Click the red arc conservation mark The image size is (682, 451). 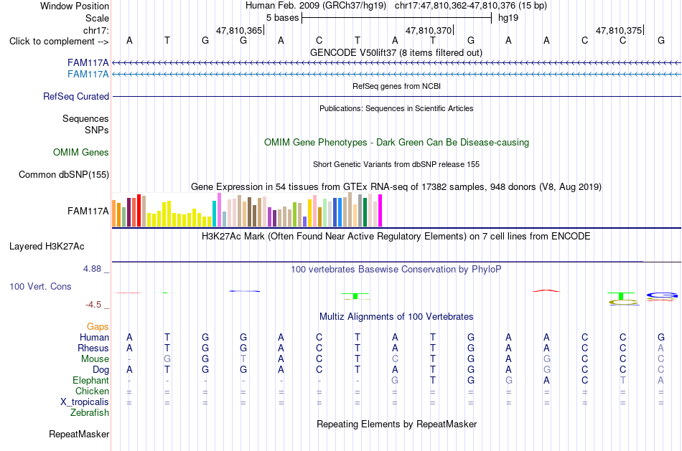(546, 290)
